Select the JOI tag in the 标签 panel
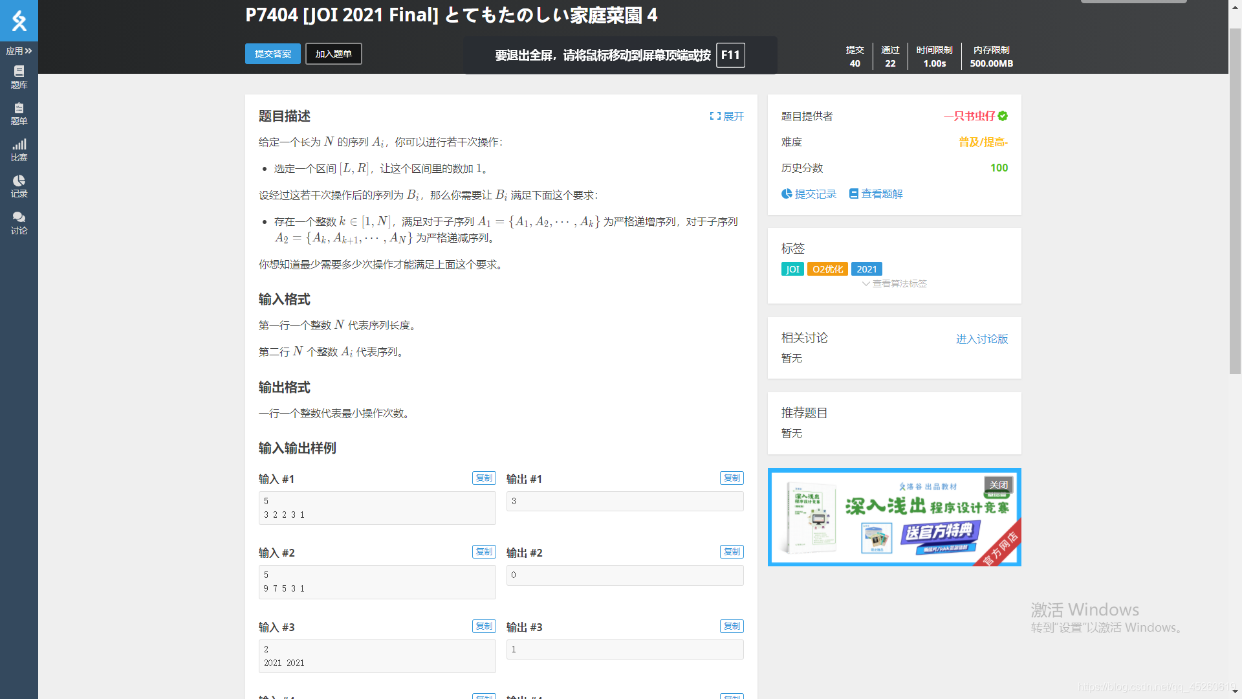 pos(792,269)
